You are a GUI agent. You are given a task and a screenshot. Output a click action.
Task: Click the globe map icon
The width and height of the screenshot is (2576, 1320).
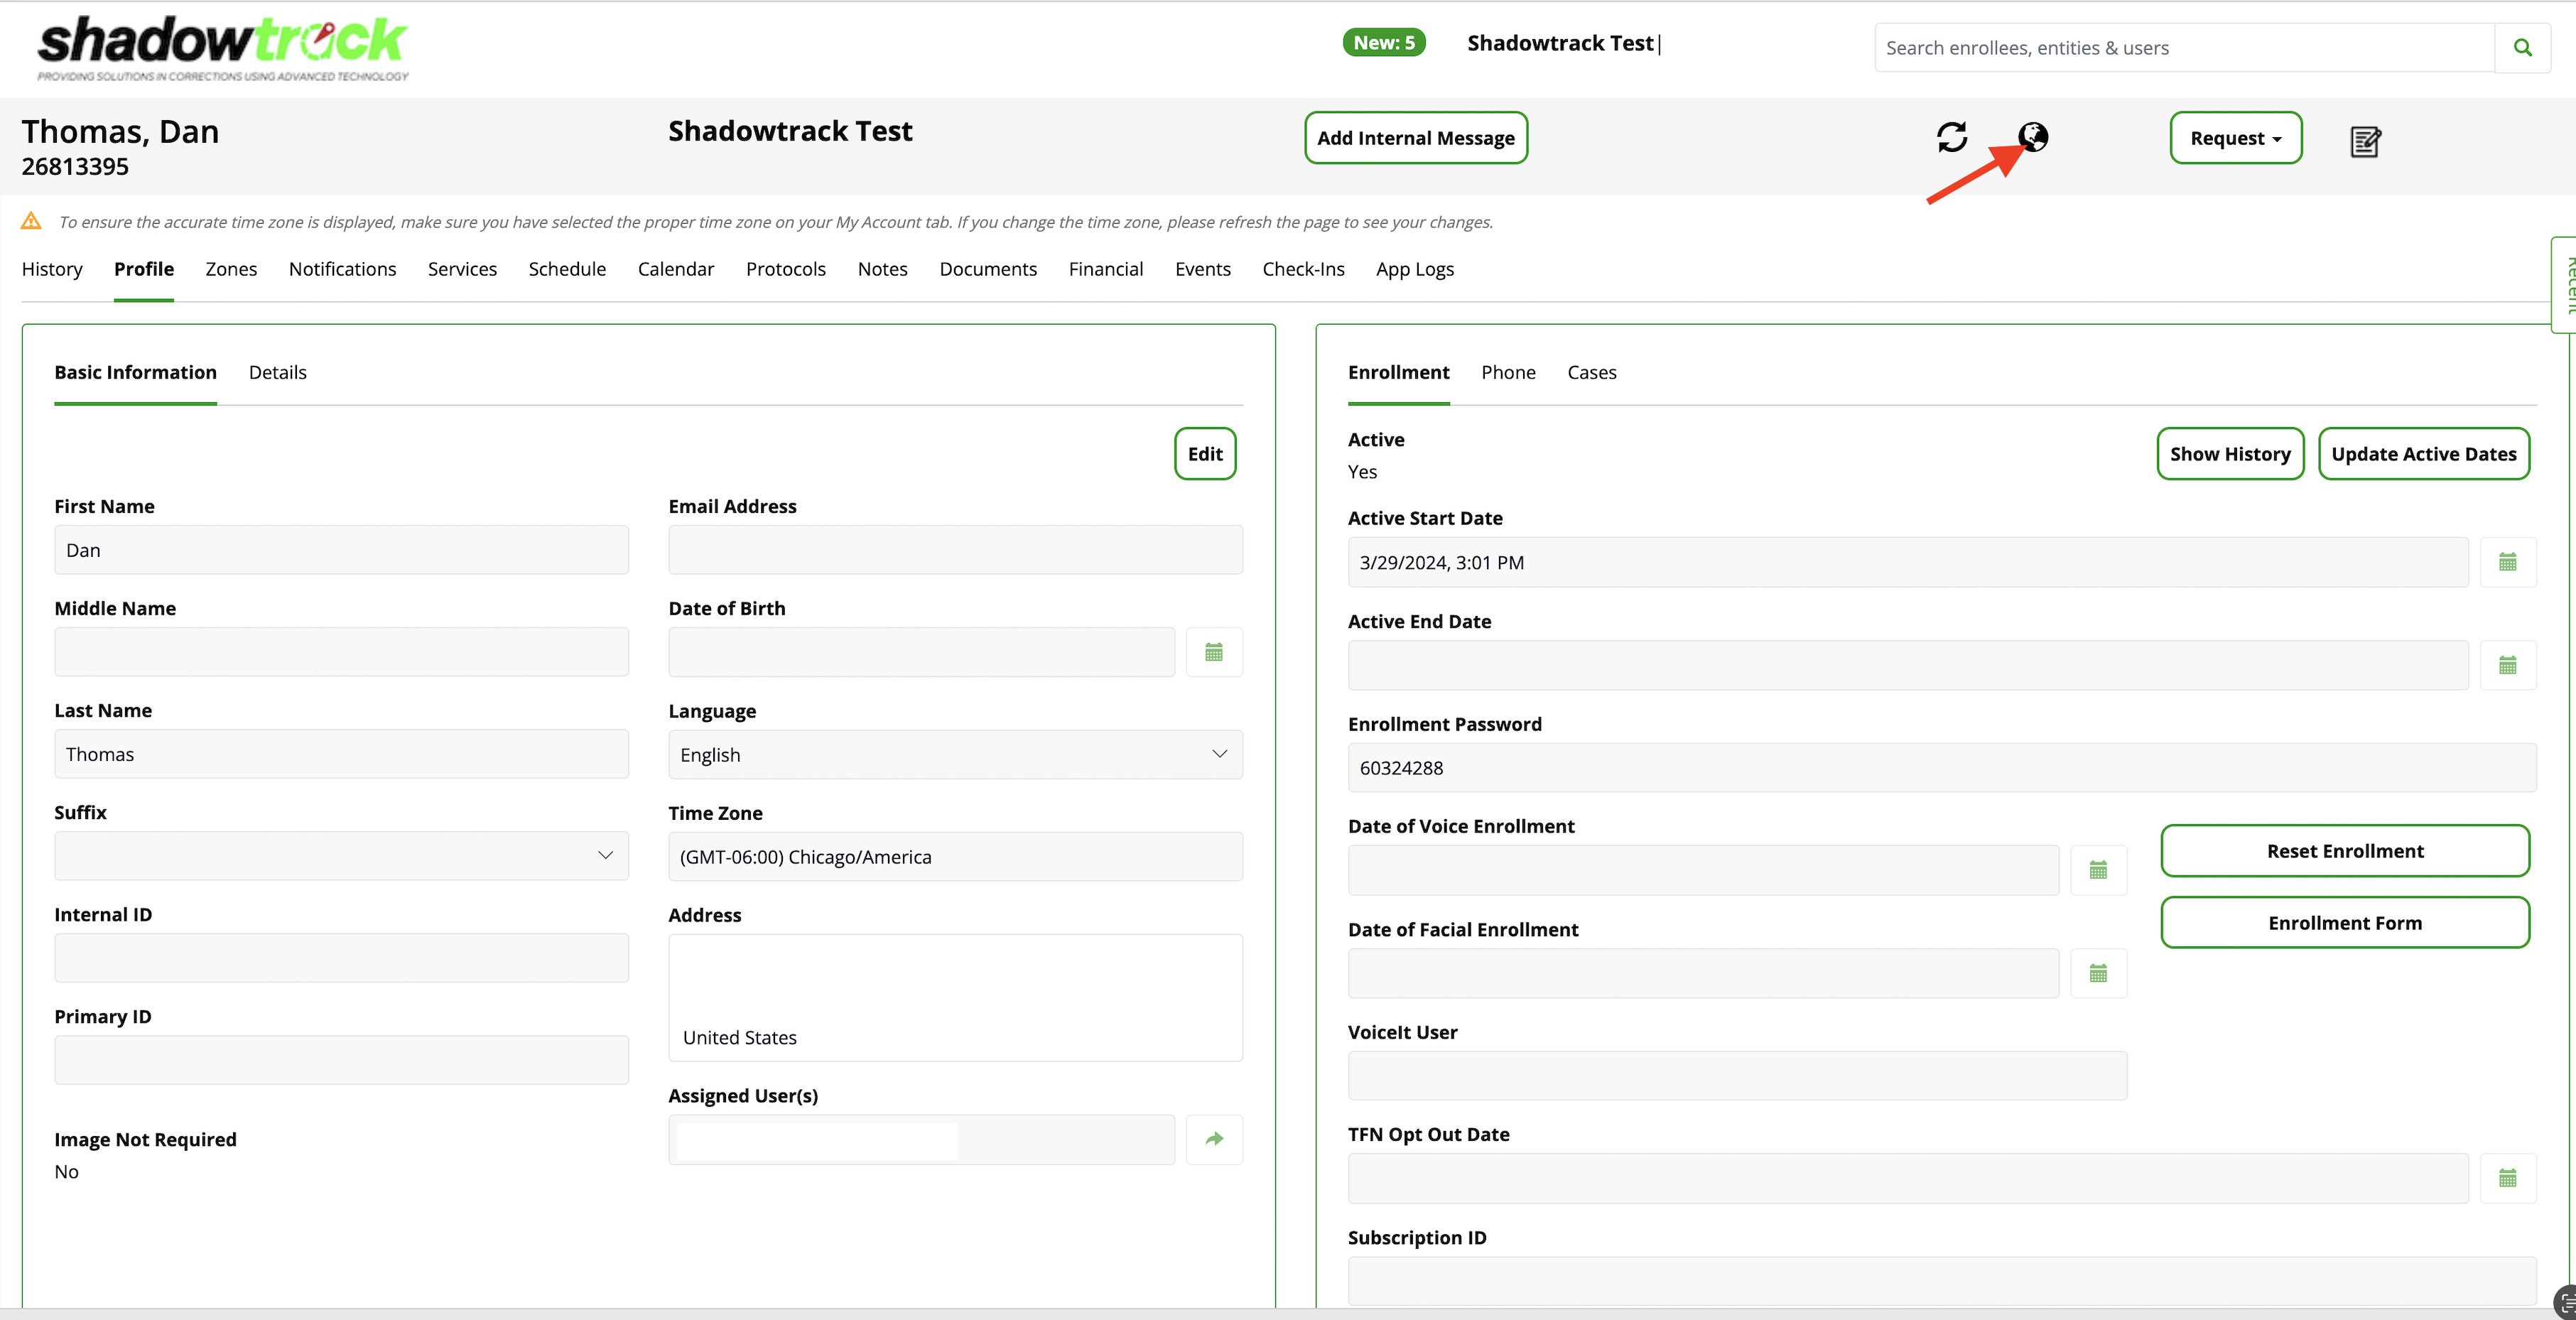2032,136
